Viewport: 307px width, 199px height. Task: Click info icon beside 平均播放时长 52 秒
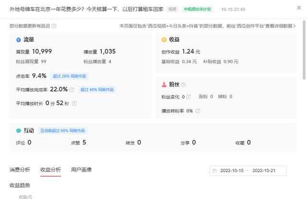74,103
